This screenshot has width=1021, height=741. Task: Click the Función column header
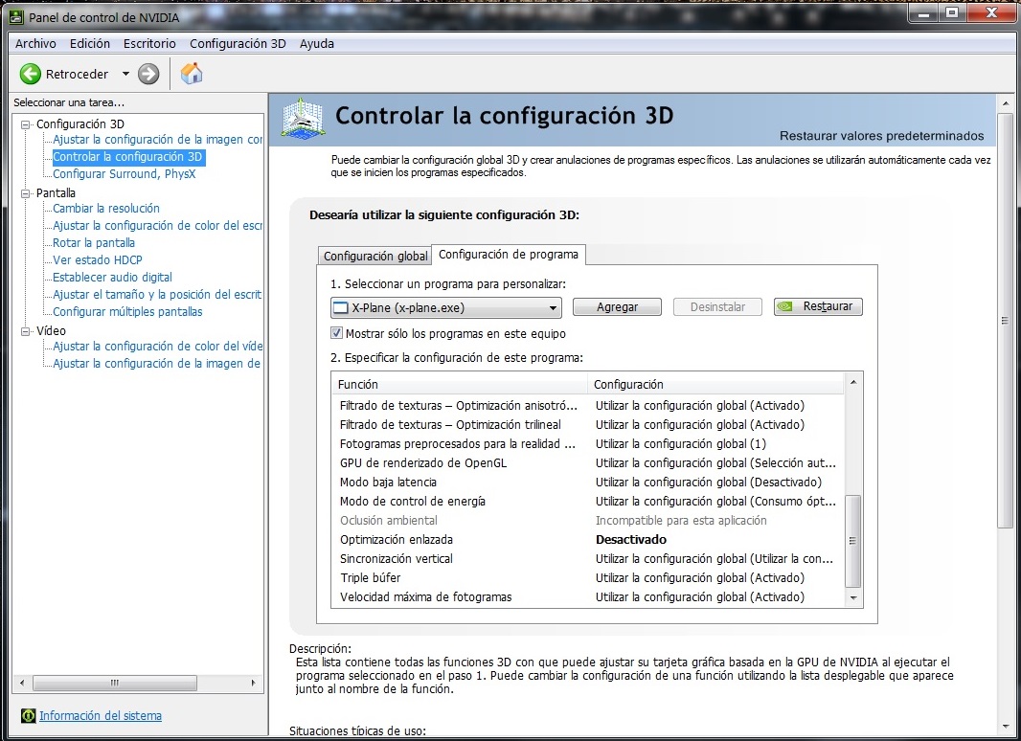click(460, 384)
